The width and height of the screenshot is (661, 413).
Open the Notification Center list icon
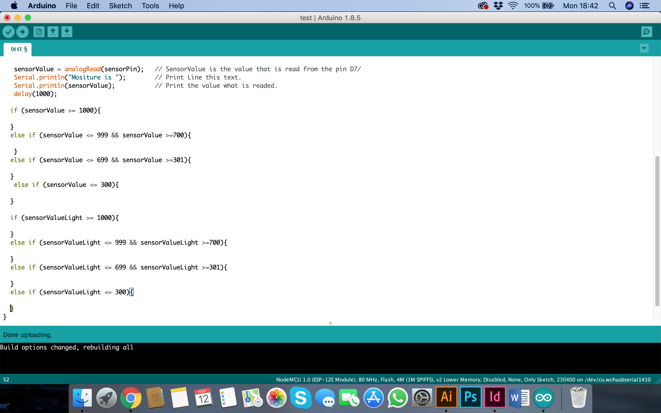[645, 6]
